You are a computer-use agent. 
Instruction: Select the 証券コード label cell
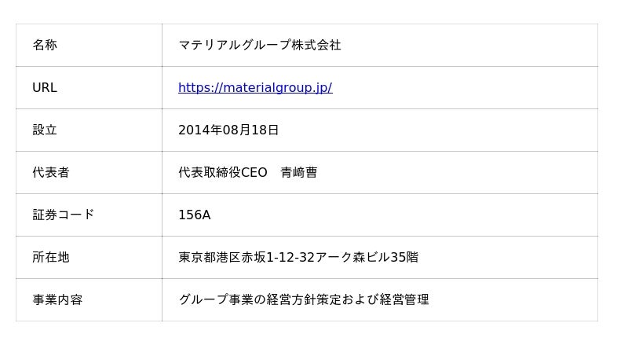click(63, 215)
